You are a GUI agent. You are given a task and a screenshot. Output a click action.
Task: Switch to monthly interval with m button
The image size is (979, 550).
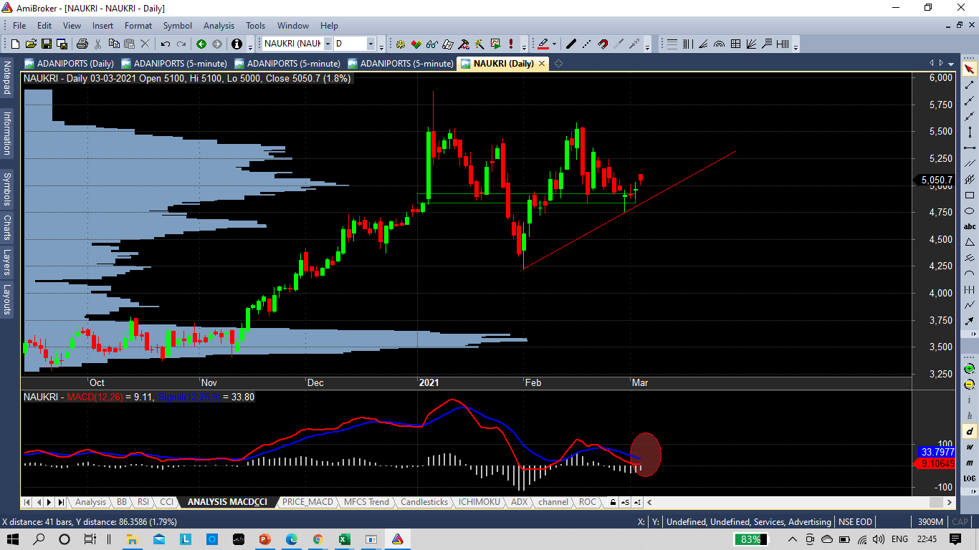[969, 463]
